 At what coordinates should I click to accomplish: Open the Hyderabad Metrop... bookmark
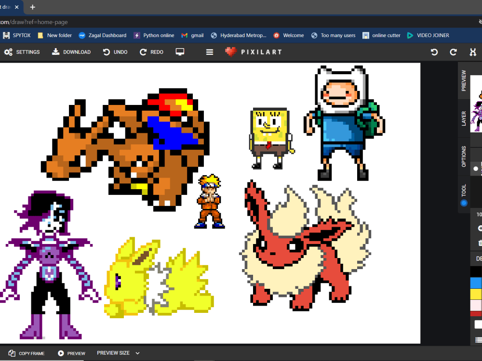(239, 35)
